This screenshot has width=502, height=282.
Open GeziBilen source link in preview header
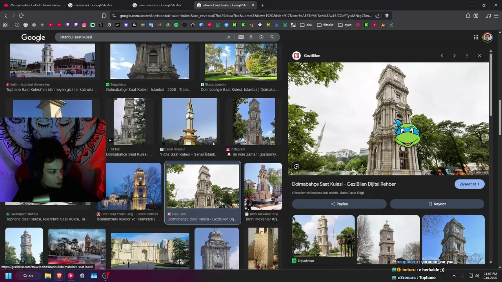306,56
